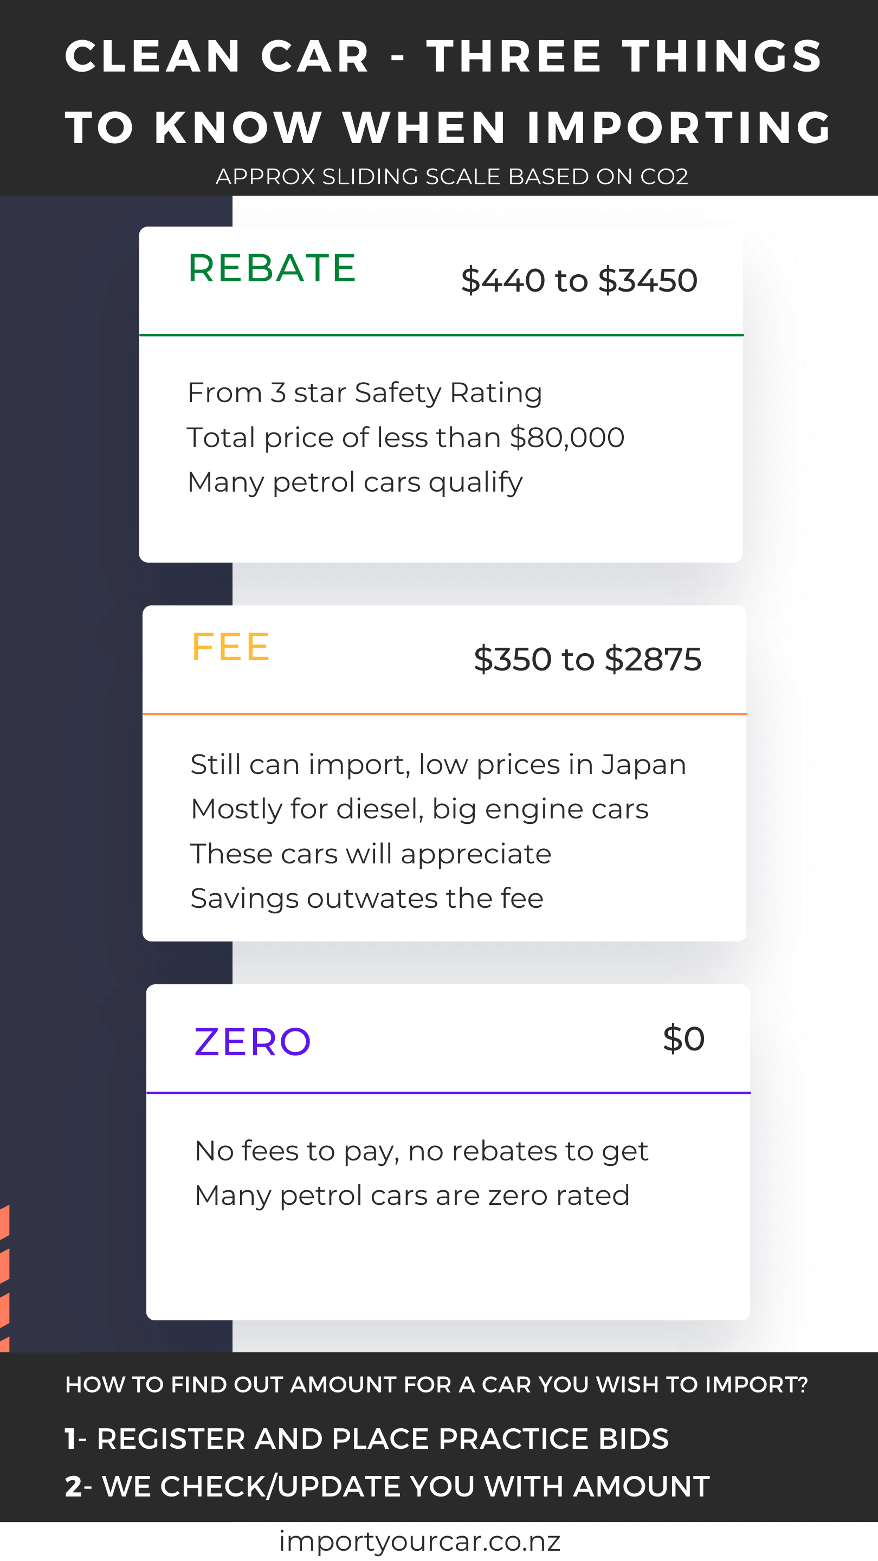Click 'These cars will appreciate' line

[371, 854]
